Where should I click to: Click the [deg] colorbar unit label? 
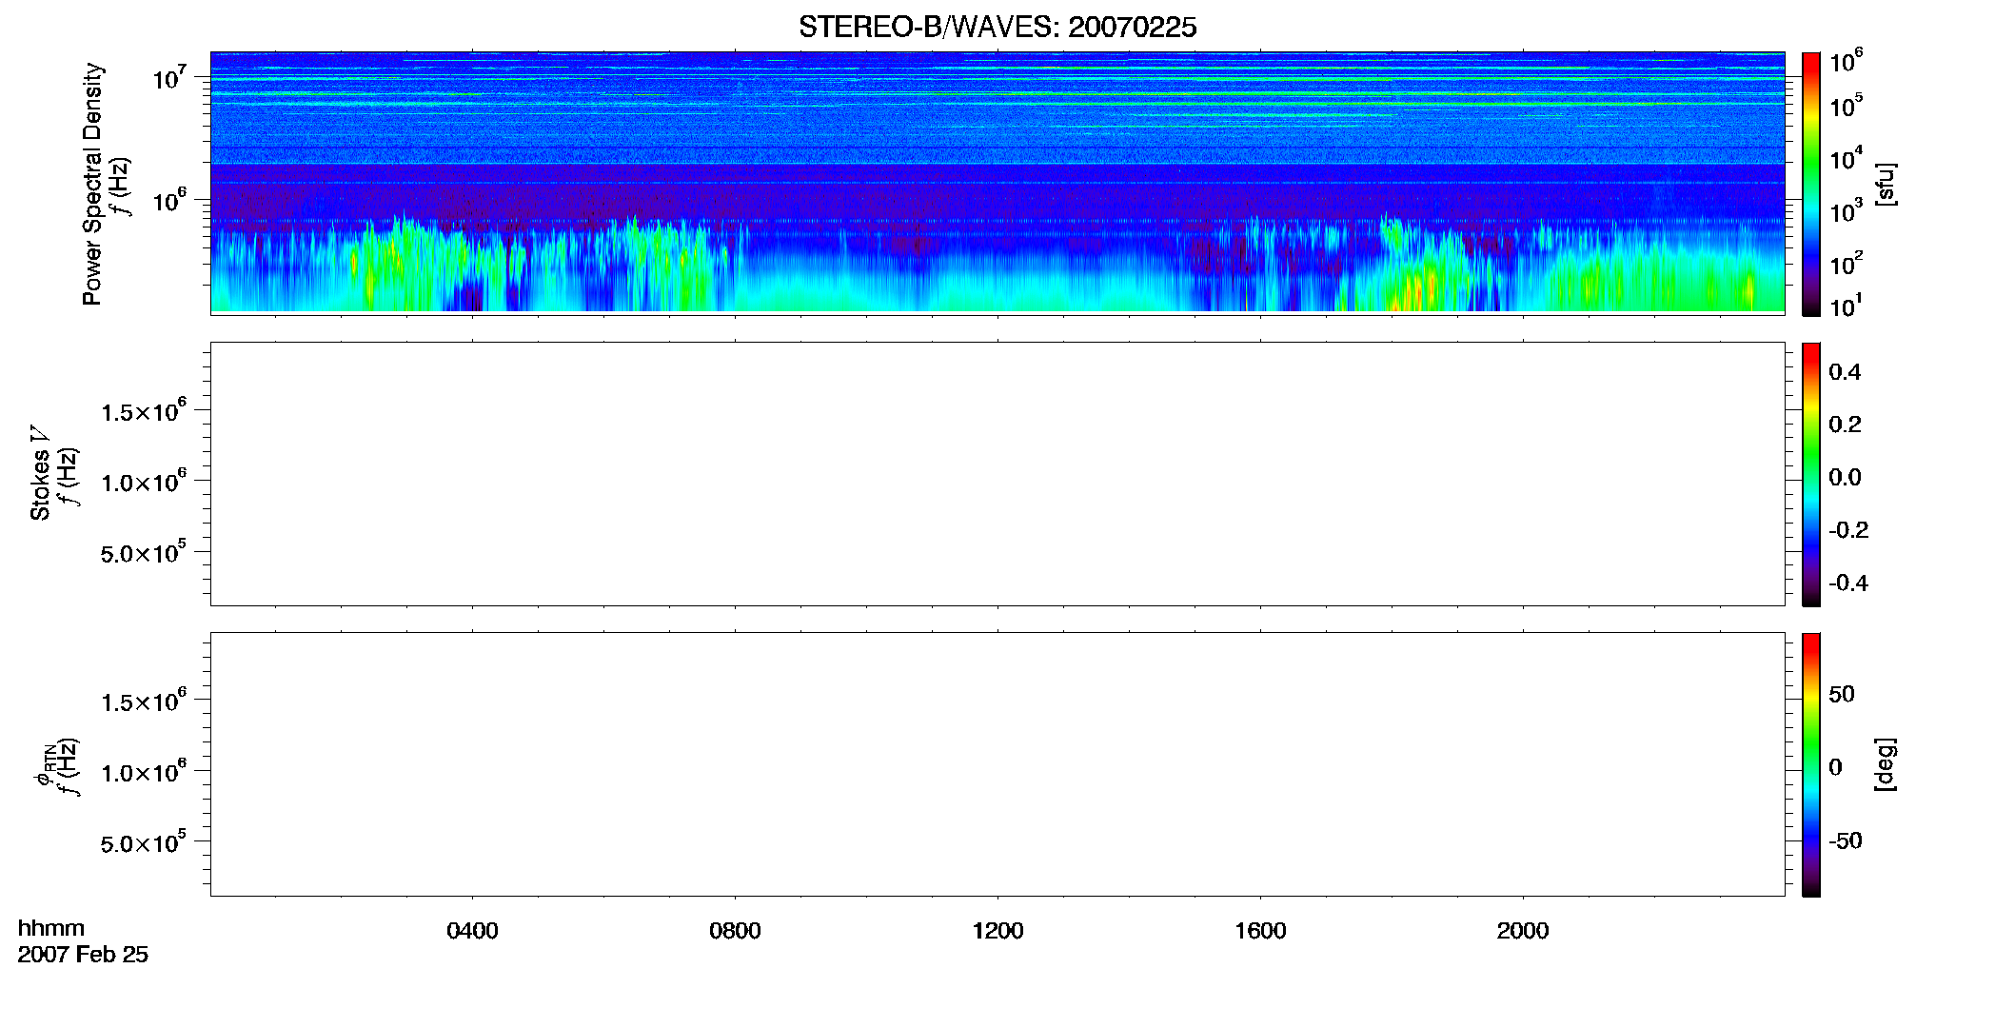pos(1885,764)
